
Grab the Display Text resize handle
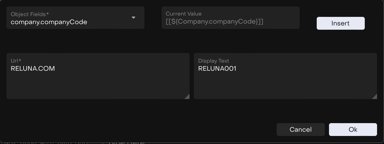(x=374, y=96)
